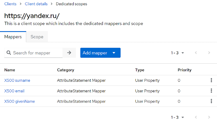The height and width of the screenshot is (123, 217).
Task: Go to previous page in top pagination
Action: click(196, 53)
